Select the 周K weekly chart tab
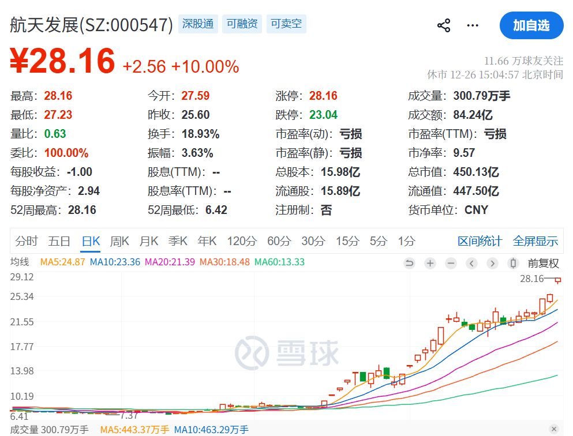The width and height of the screenshot is (573, 436). click(119, 241)
